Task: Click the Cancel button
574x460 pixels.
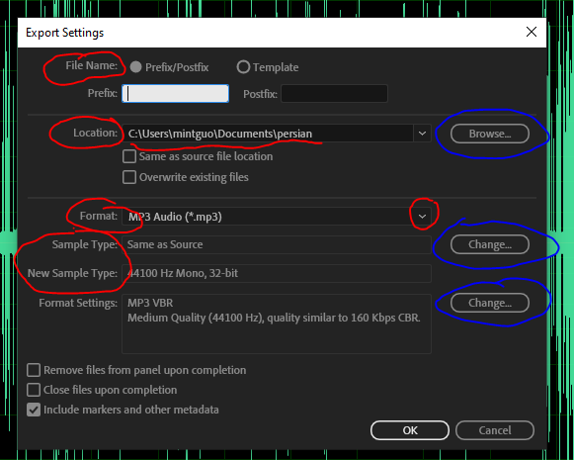Action: pos(495,430)
